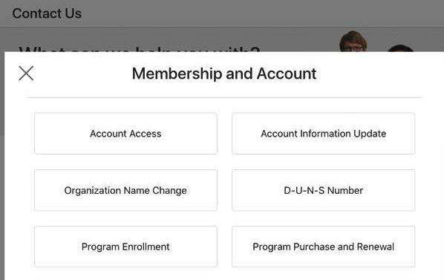Open the Program Enrollment option
This screenshot has height=280, width=444.
pyautogui.click(x=125, y=247)
